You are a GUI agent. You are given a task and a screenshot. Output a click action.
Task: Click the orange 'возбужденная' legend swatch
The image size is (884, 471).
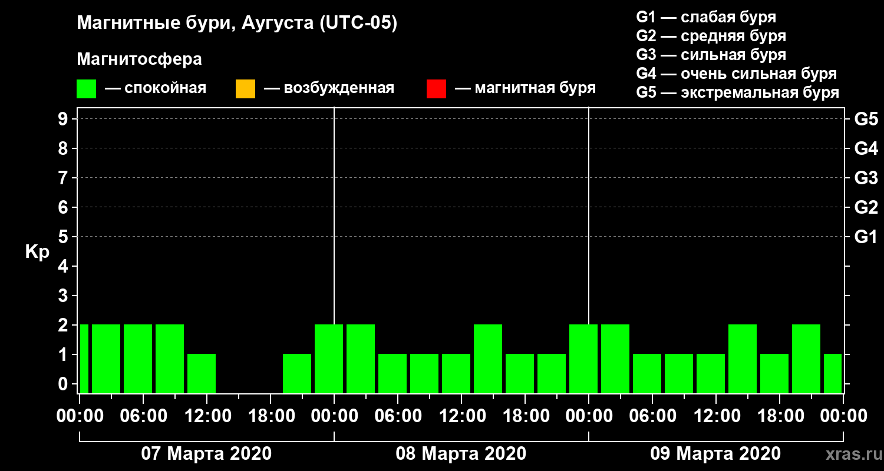point(245,89)
